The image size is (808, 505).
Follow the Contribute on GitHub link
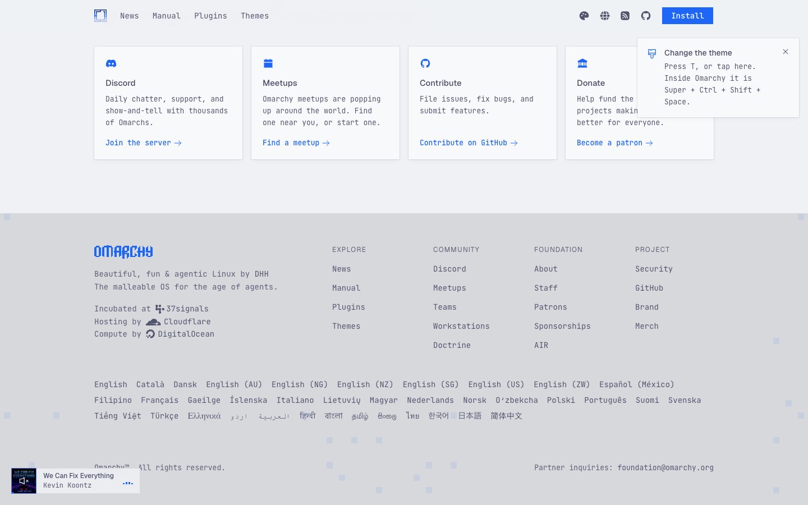coord(469,143)
